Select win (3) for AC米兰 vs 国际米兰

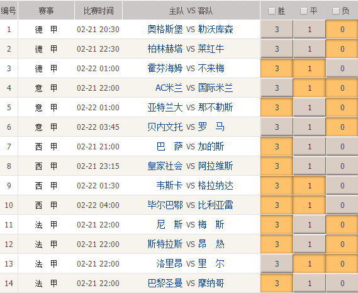click(x=277, y=88)
